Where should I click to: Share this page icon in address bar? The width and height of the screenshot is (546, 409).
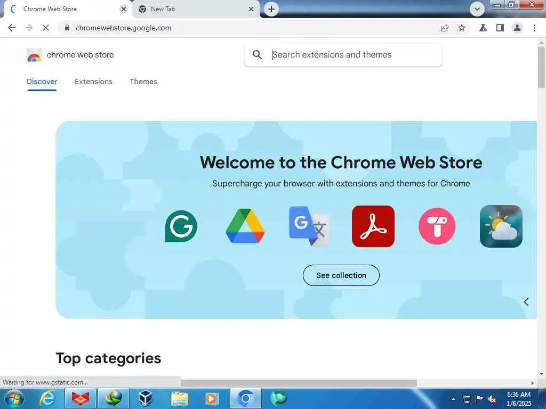click(x=445, y=28)
